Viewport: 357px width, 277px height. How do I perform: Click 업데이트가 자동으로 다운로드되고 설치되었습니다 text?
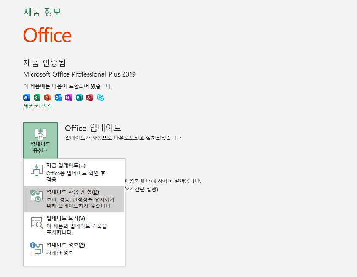(124, 138)
